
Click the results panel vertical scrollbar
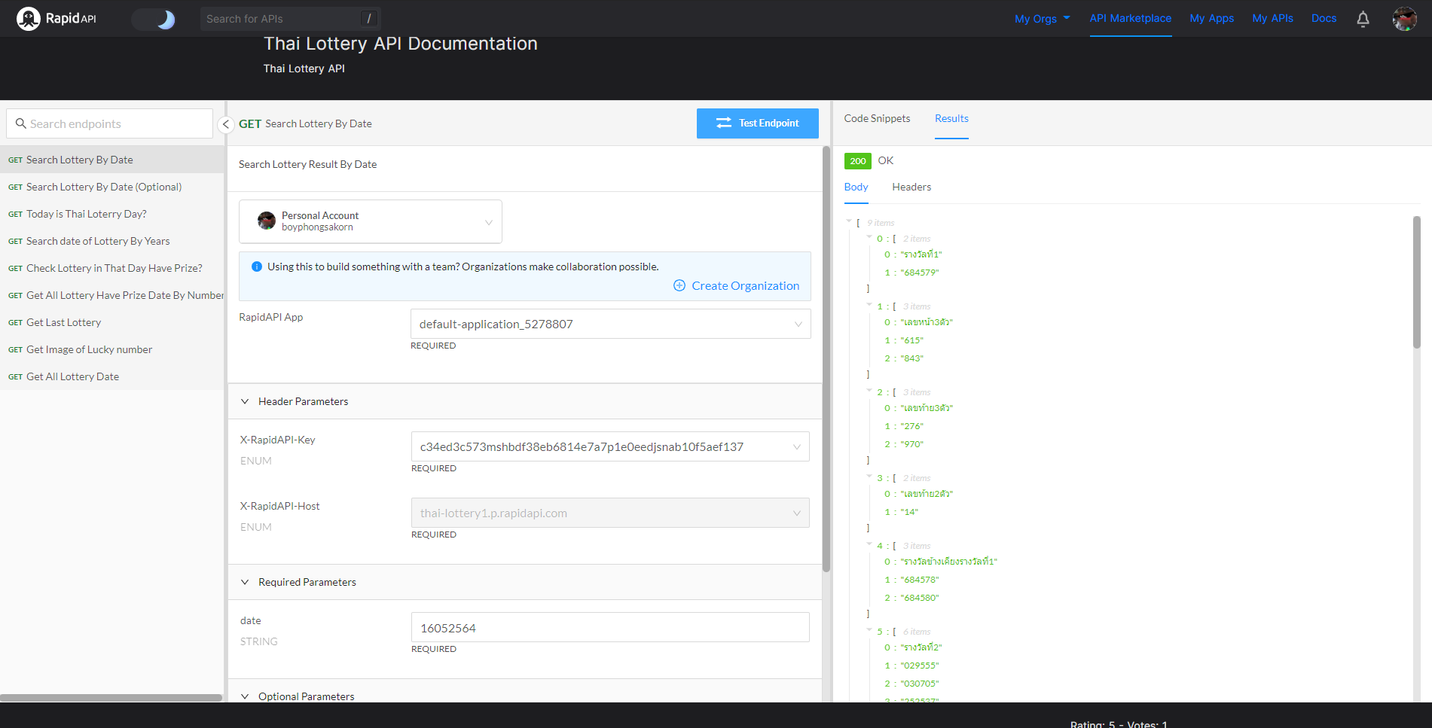(1416, 282)
